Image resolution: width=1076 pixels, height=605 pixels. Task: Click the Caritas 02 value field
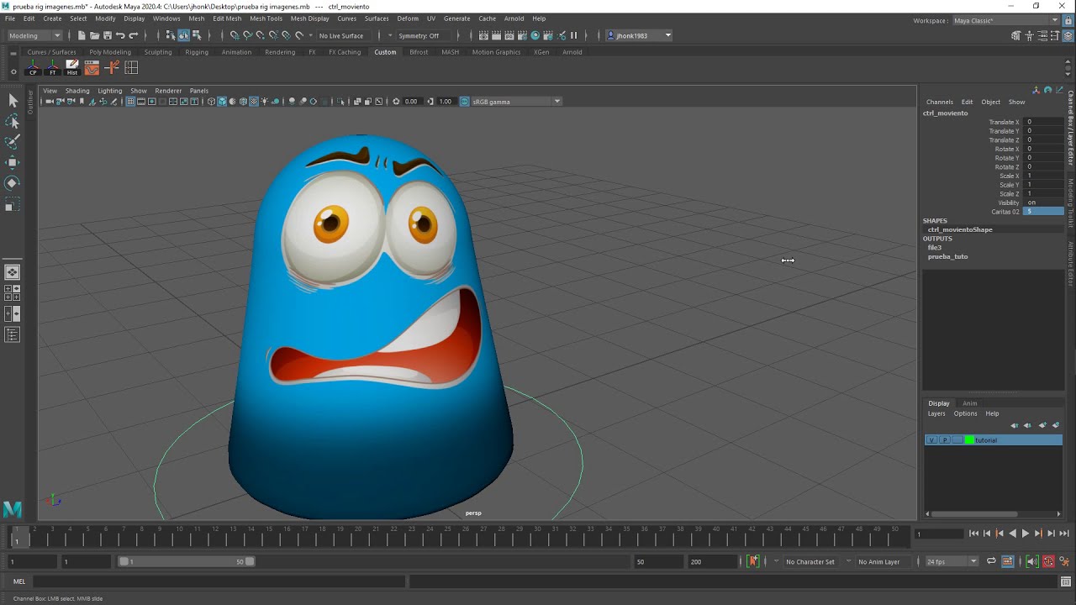(1043, 212)
